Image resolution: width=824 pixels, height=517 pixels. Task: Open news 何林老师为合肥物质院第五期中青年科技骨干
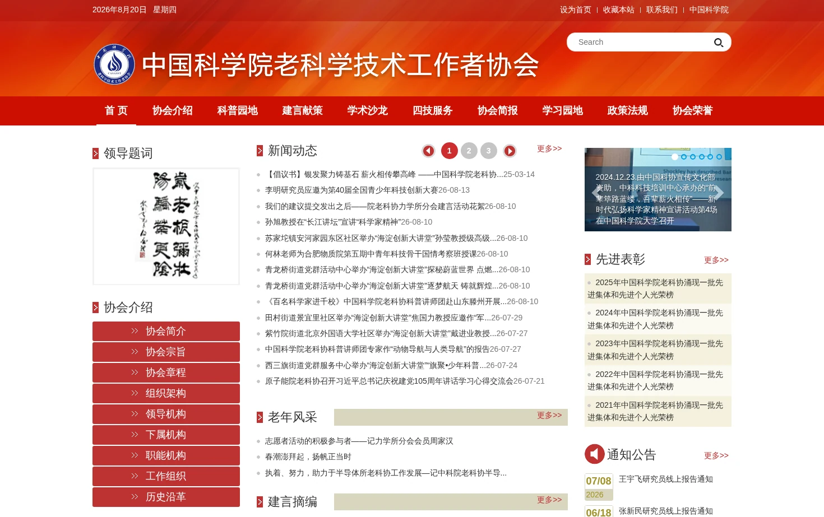click(x=371, y=254)
